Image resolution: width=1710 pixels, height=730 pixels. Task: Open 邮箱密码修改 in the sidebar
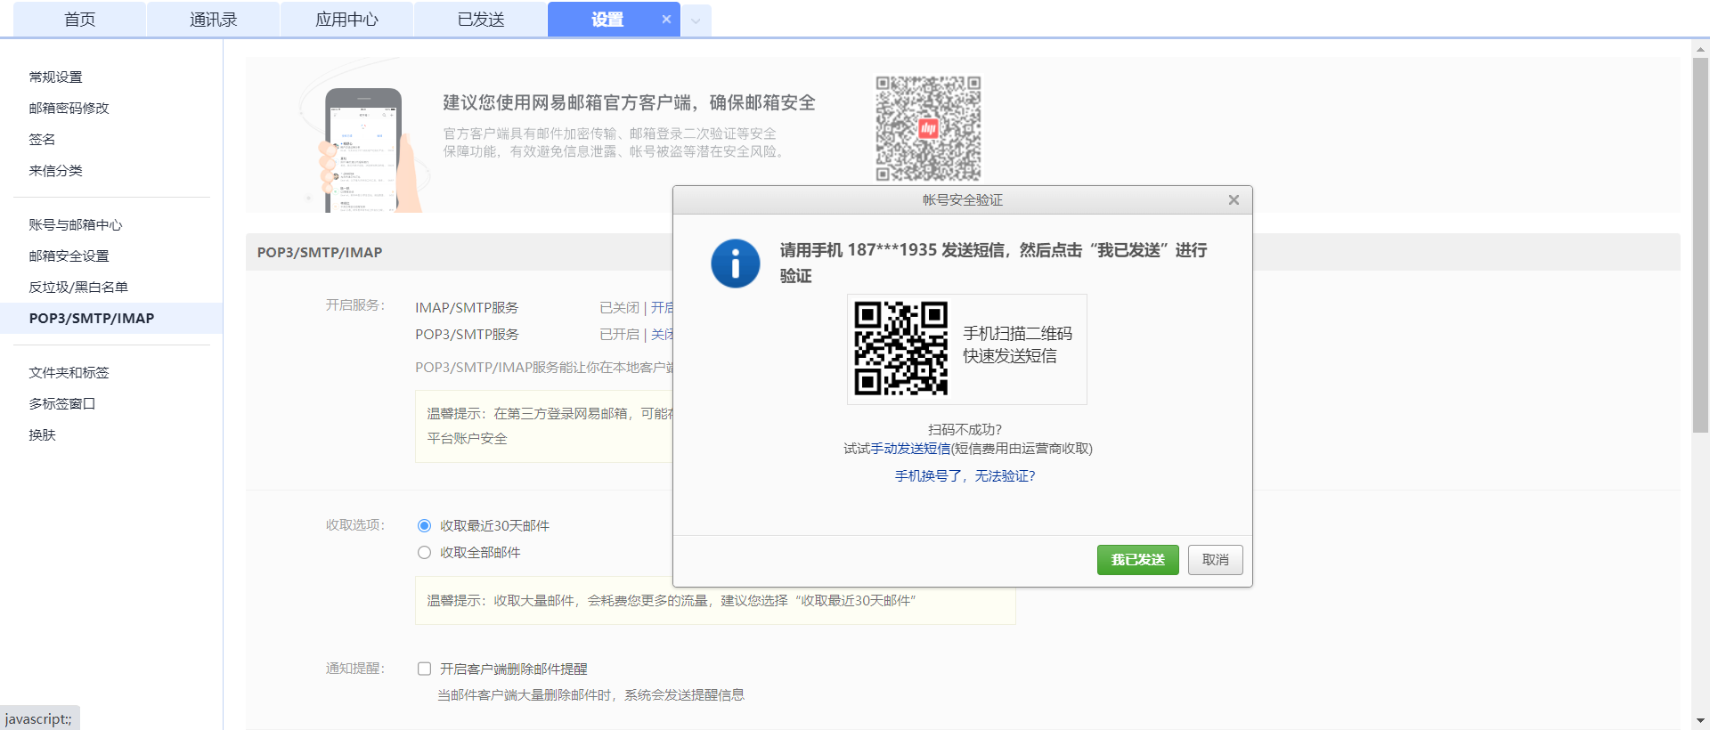69,108
